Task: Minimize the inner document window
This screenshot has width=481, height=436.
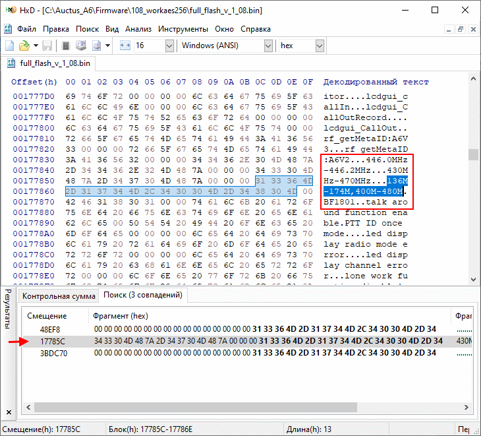Action: [449, 30]
